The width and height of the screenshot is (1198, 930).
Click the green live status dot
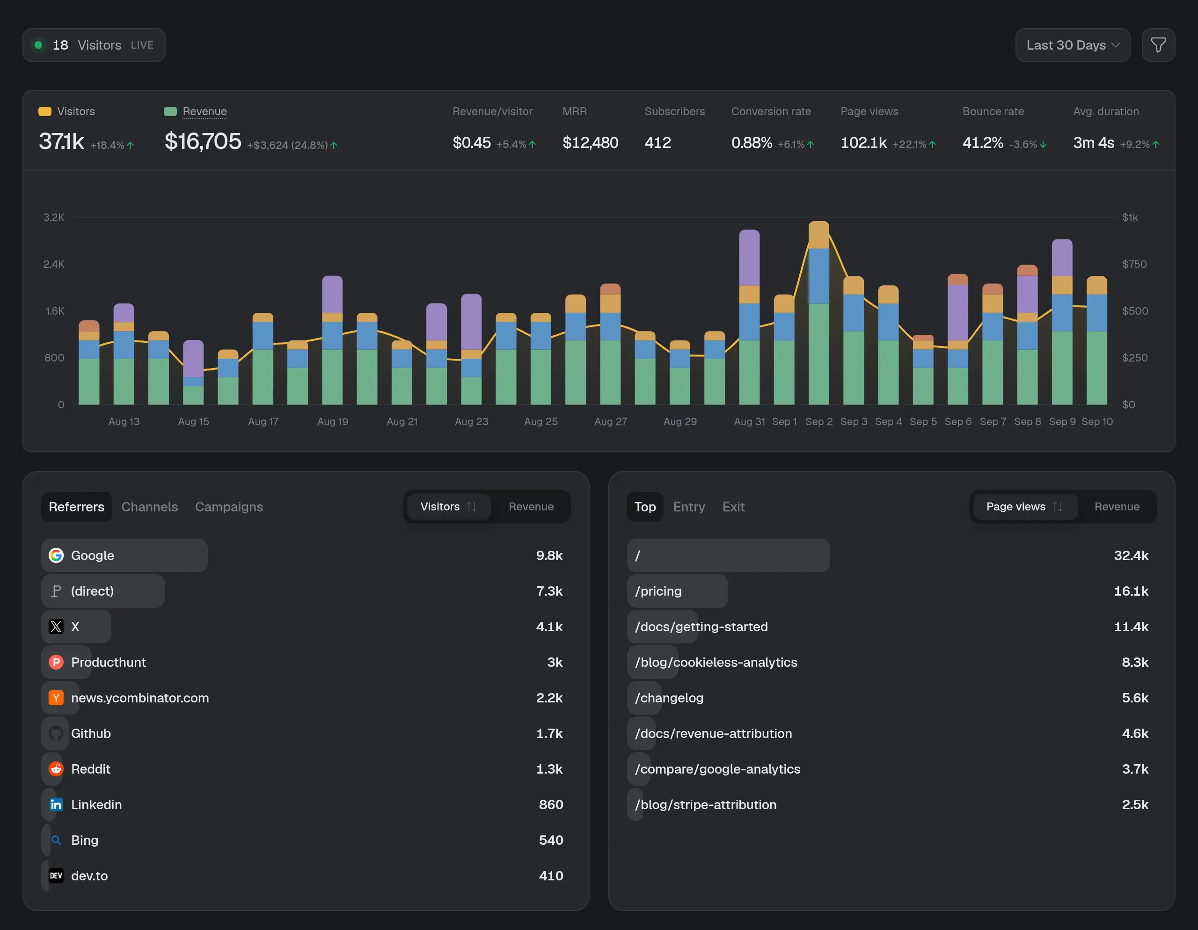coord(38,45)
